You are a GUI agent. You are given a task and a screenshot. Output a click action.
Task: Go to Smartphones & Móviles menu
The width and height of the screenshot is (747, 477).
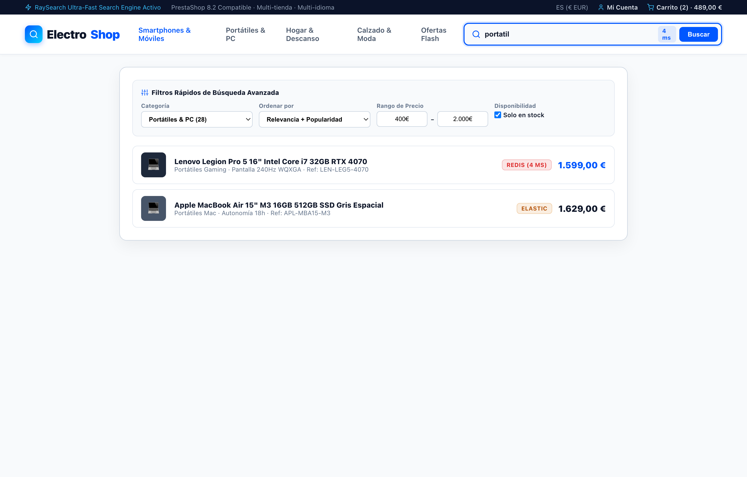(164, 34)
